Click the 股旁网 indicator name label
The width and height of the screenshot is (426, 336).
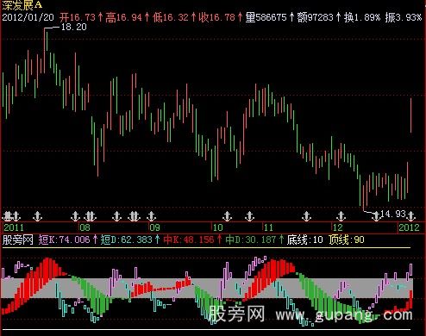click(x=18, y=240)
